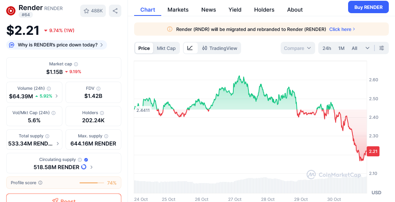The width and height of the screenshot is (395, 202).
Task: Switch chart to Mkt Cap view
Action: [166, 48]
